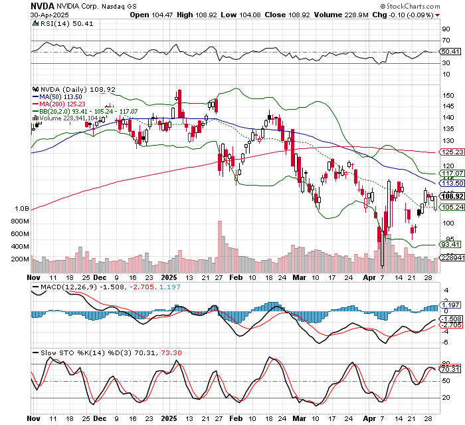Viewport: 465px width, 425px height.
Task: Click the 113.50 MA(50) price tag
Action: pos(451,184)
